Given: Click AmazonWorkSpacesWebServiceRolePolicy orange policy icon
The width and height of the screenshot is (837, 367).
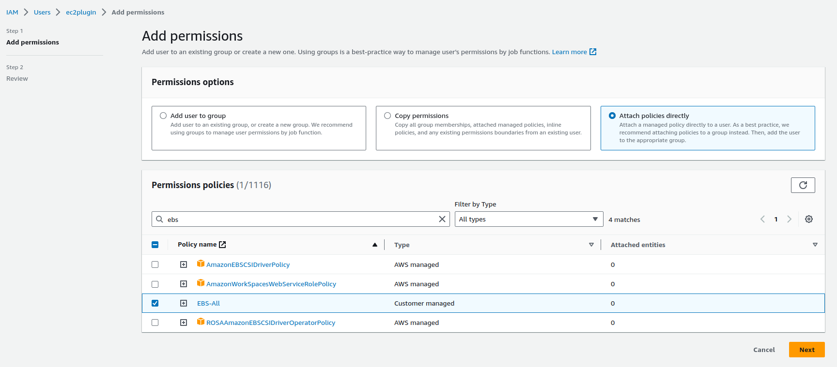Looking at the screenshot, I should pyautogui.click(x=201, y=283).
